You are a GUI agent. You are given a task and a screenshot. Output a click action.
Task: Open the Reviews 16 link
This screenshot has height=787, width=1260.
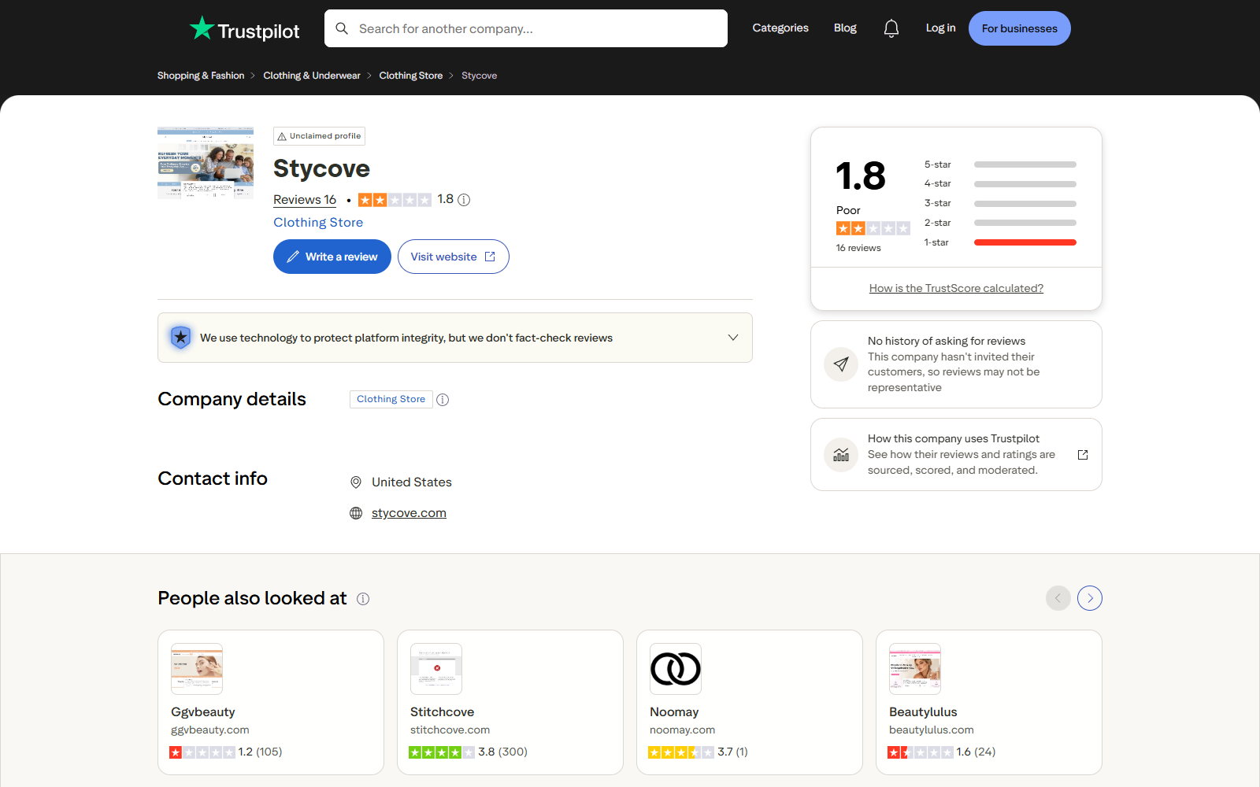pyautogui.click(x=305, y=200)
